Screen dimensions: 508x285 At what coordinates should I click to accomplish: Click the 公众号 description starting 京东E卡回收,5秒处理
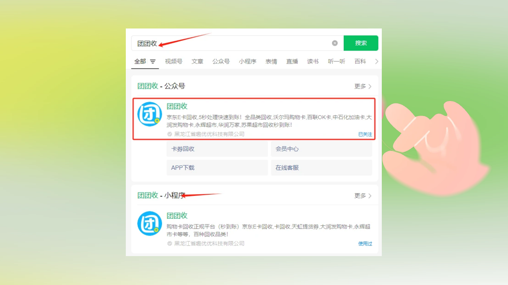point(269,121)
